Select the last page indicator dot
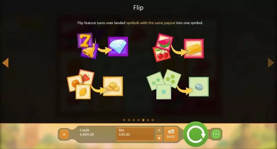This screenshot has width=277, height=149. pyautogui.click(x=153, y=120)
